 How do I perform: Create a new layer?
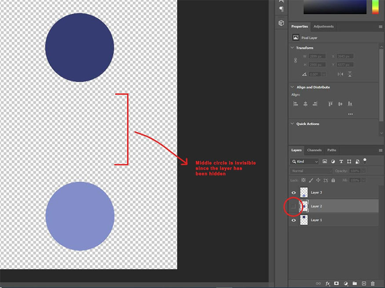(364, 283)
